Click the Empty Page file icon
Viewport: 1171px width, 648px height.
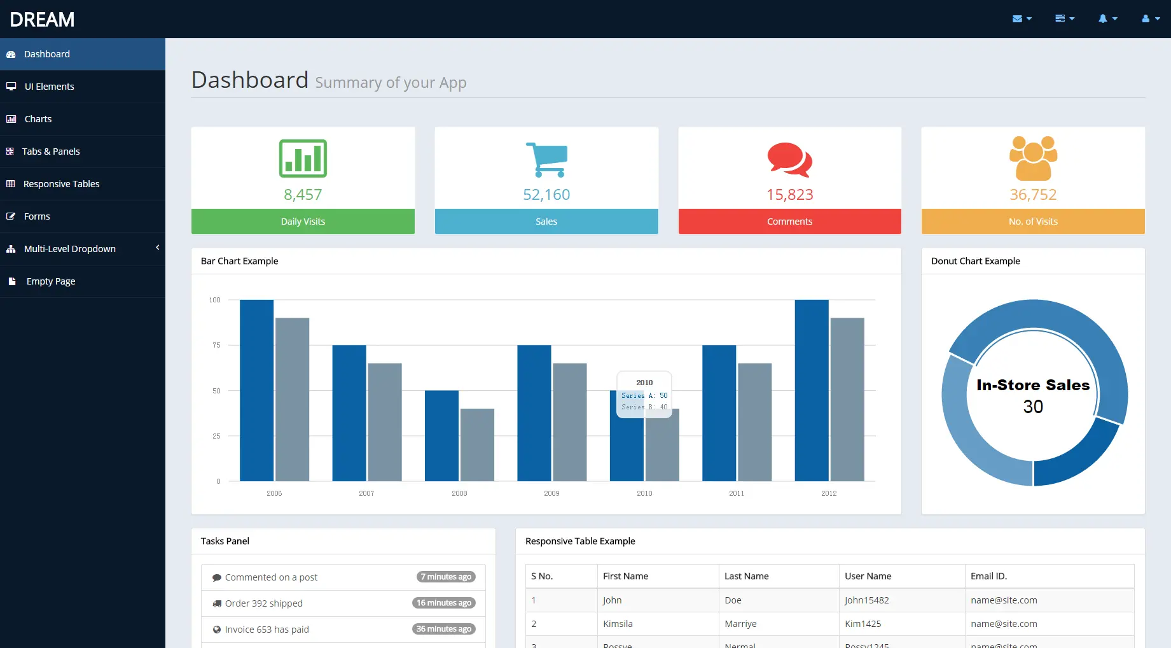(11, 281)
